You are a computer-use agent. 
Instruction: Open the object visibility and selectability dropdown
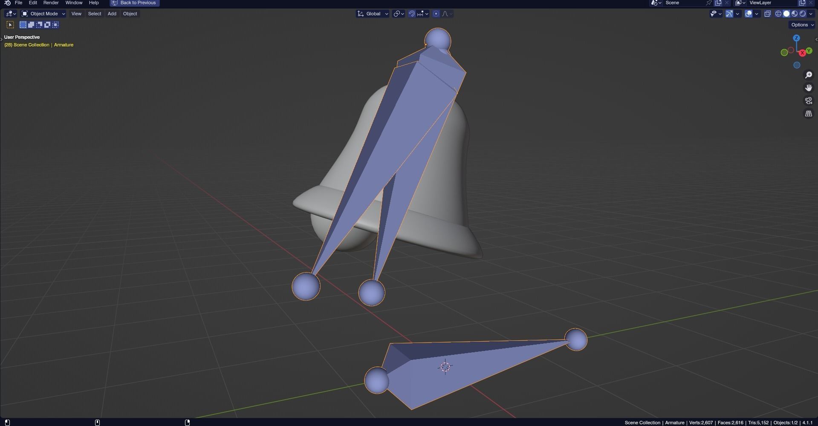tap(716, 14)
